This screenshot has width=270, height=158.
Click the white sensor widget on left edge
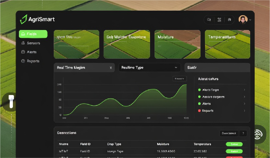11,101
